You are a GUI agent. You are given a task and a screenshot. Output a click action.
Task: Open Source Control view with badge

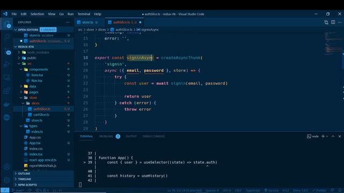[x=7, y=51]
